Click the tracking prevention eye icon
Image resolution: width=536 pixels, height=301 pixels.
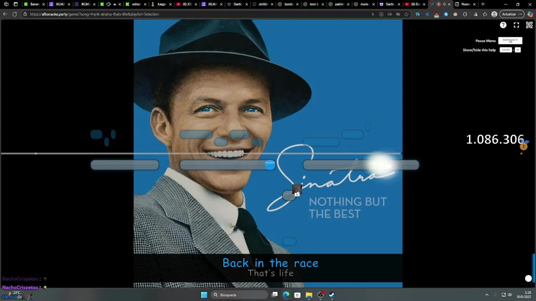click(398, 14)
